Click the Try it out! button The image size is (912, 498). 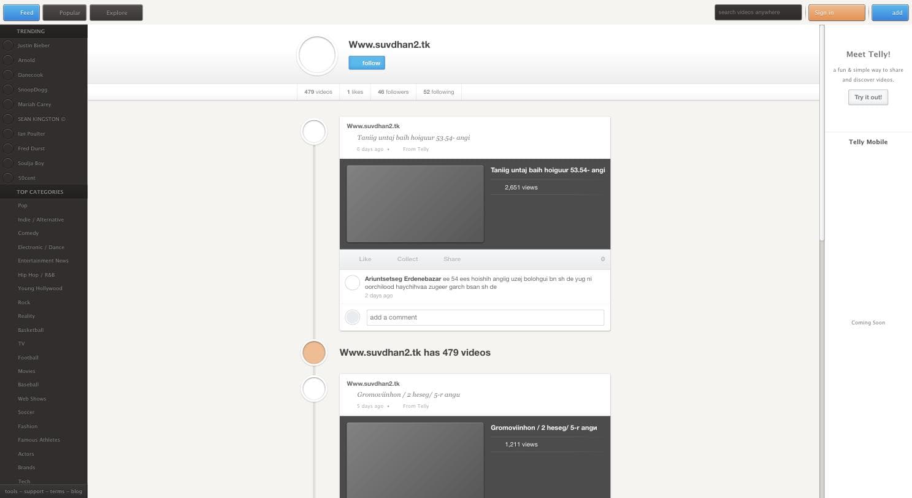(x=868, y=97)
